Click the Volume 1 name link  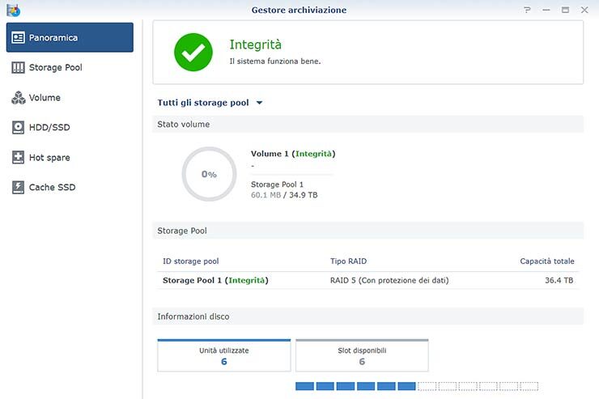270,154
